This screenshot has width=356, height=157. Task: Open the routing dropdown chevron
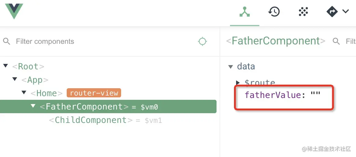coord(345,11)
